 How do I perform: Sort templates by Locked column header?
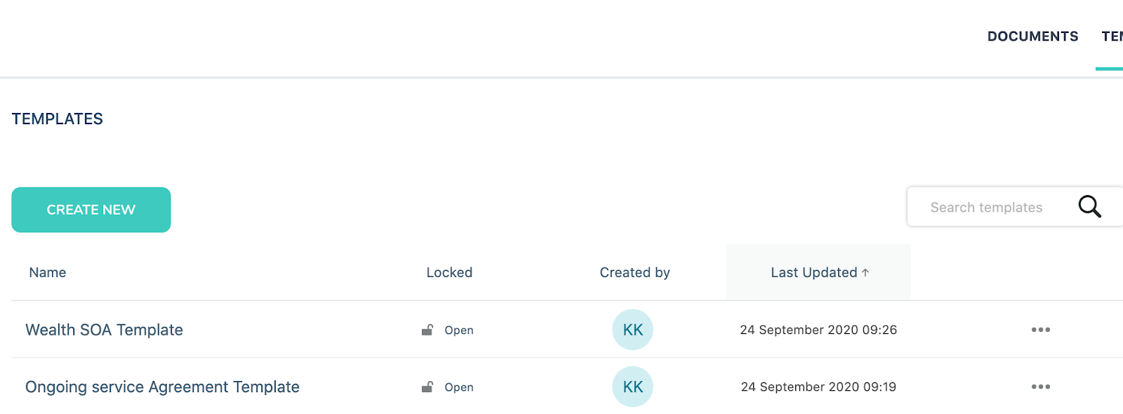pos(449,272)
